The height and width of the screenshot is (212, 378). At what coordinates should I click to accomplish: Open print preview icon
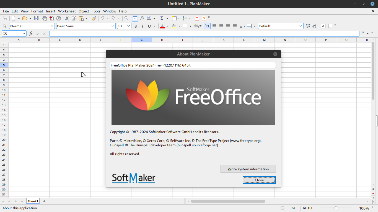pyautogui.click(x=59, y=18)
